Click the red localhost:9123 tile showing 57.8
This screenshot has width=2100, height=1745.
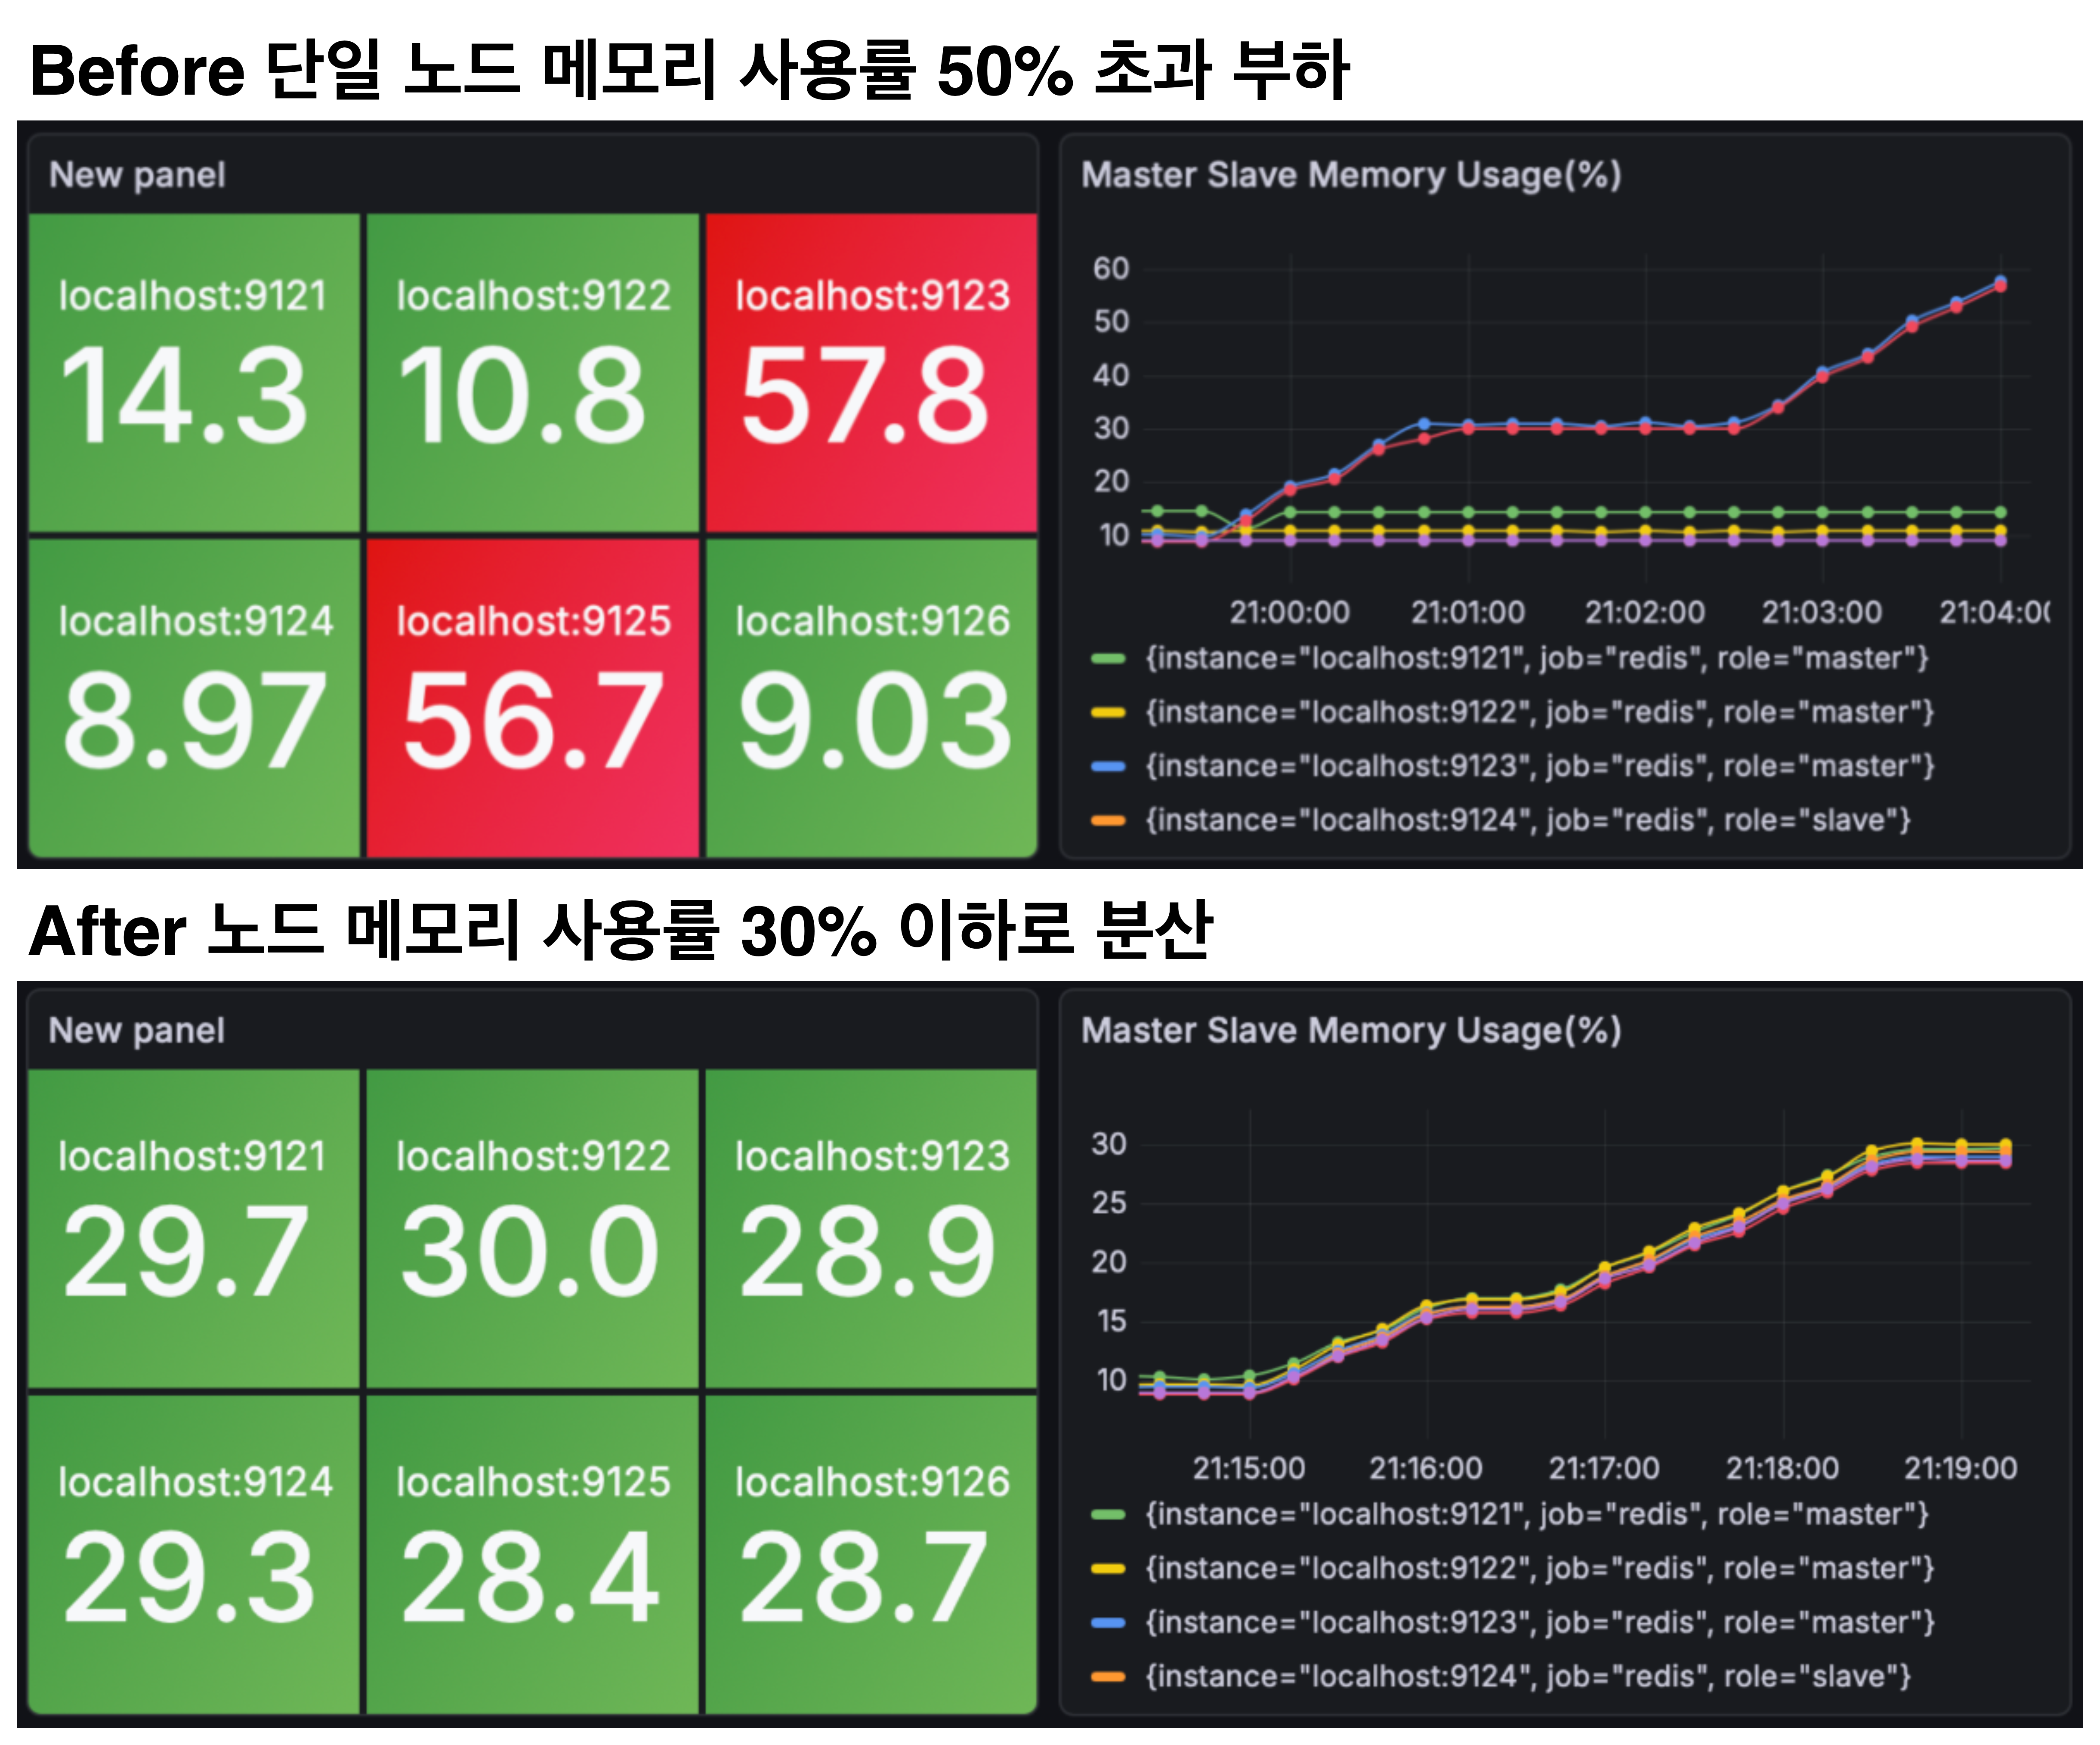871,372
